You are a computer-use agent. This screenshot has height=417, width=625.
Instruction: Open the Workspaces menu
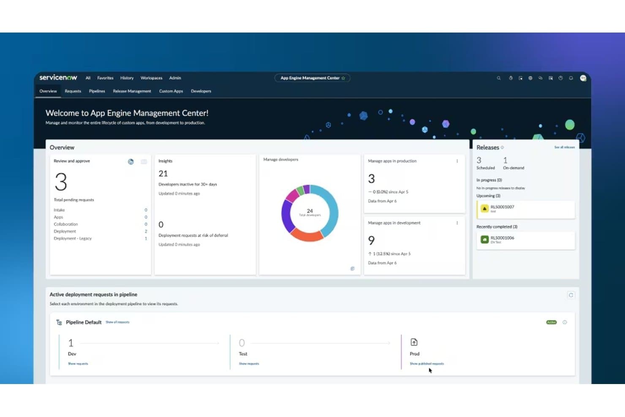(151, 78)
